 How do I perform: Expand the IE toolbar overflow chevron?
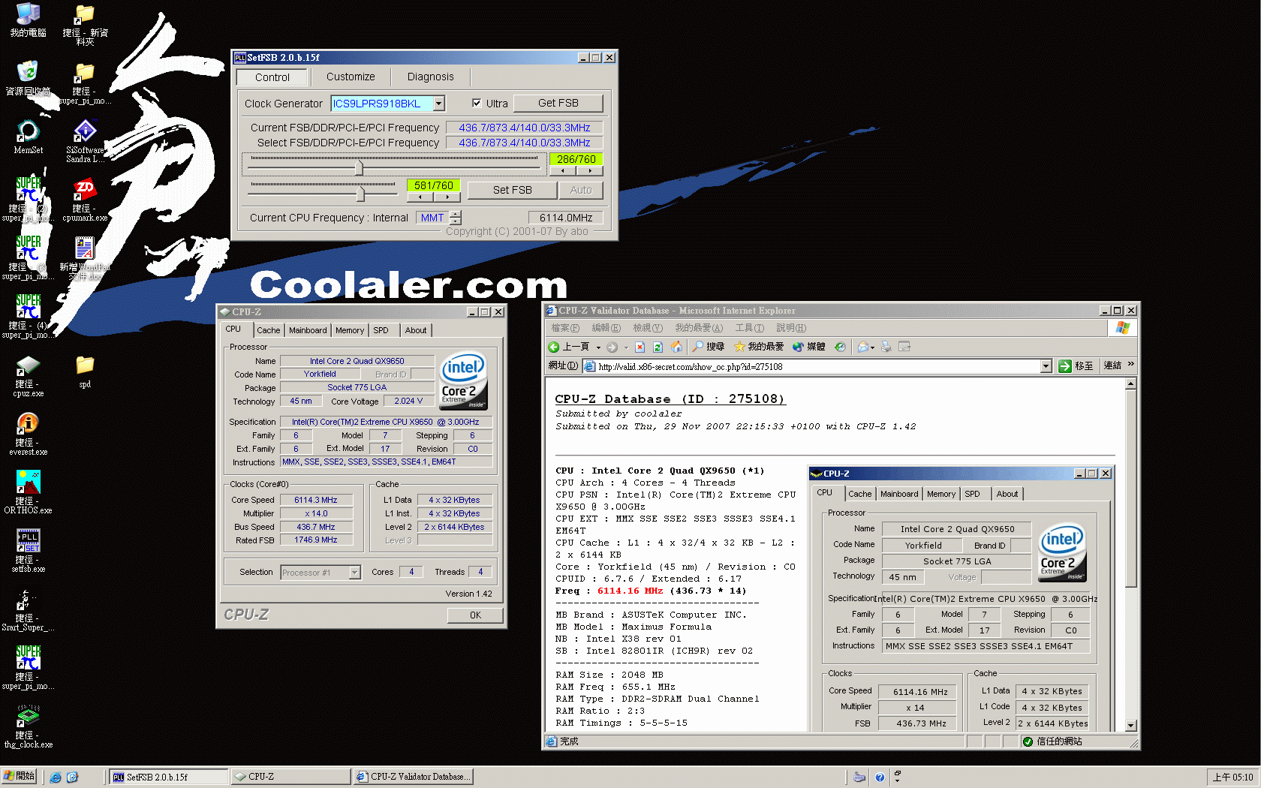(x=1130, y=365)
